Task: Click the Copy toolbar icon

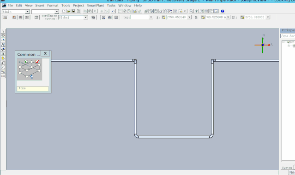Action: [x=85, y=11]
